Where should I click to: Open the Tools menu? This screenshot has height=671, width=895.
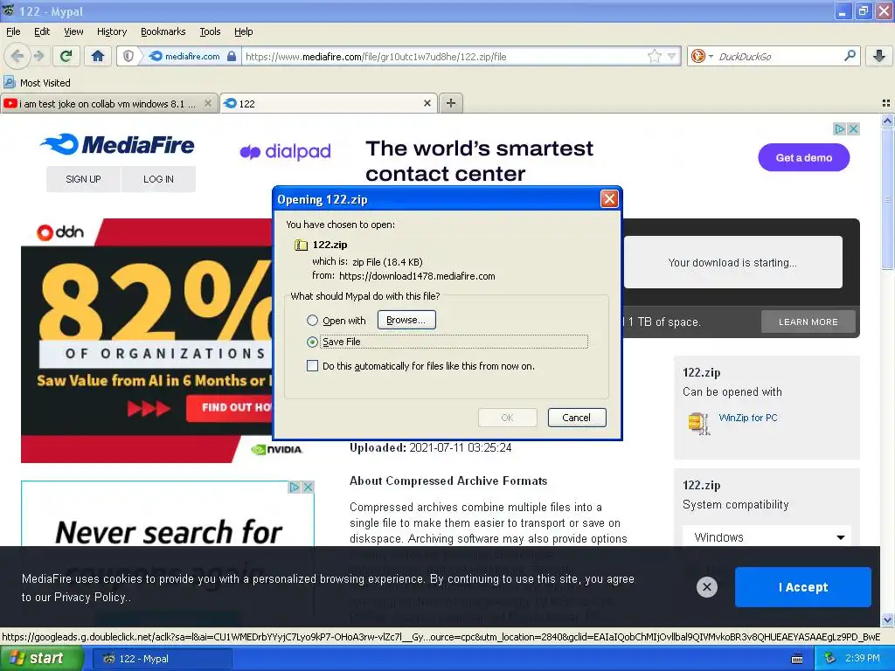tap(210, 31)
